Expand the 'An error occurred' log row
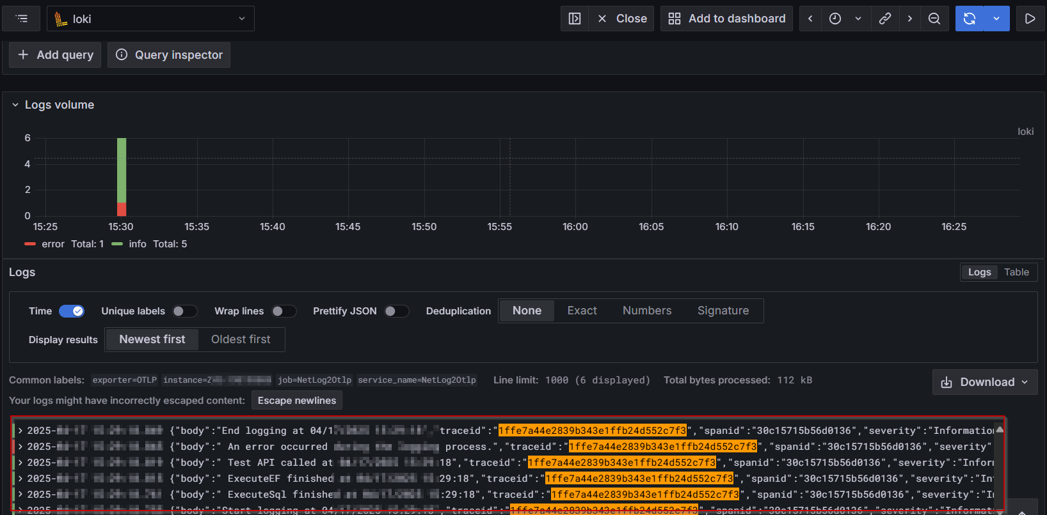Screen dimensions: 1047x515 20,447
